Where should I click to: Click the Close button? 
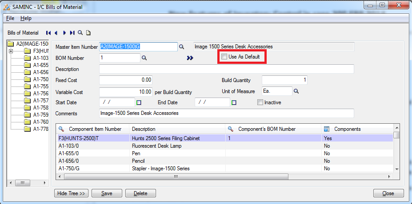click(x=388, y=193)
